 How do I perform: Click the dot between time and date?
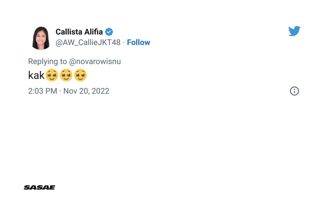pos(60,91)
